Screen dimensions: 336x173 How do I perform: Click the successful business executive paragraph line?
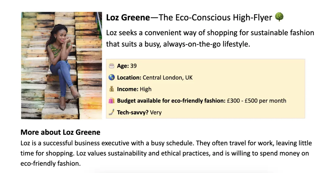point(166,143)
